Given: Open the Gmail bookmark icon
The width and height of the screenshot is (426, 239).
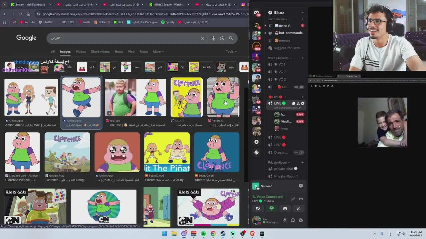Looking at the screenshot, I should [15, 22].
